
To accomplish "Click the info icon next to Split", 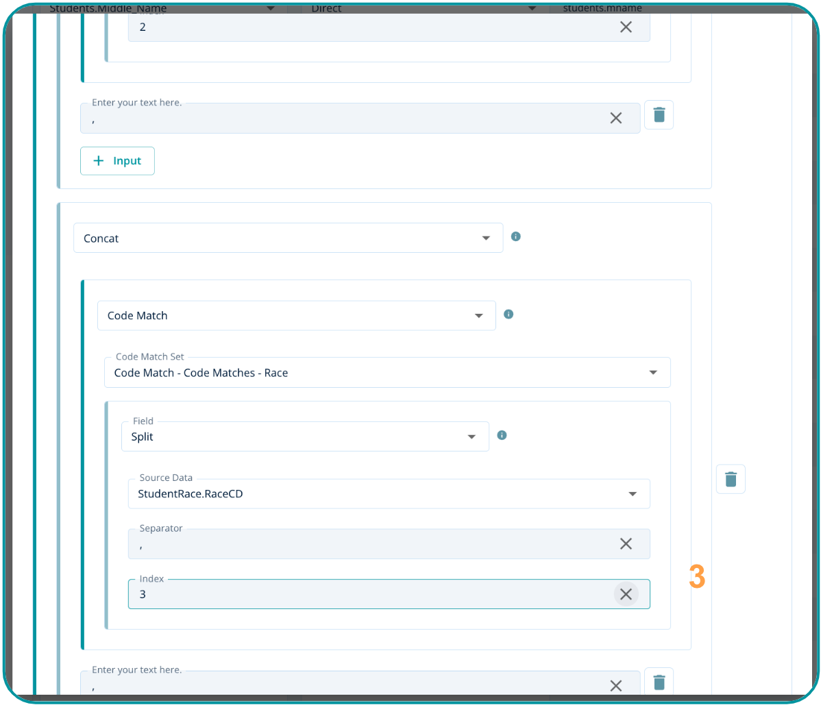I will [502, 436].
